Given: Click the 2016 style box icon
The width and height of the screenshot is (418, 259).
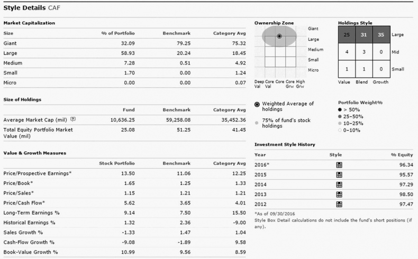Looking at the screenshot, I should pos(339,164).
